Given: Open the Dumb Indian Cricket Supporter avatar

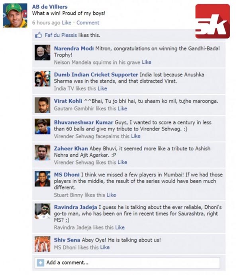Looking at the screenshot, I should pyautogui.click(x=43, y=79).
